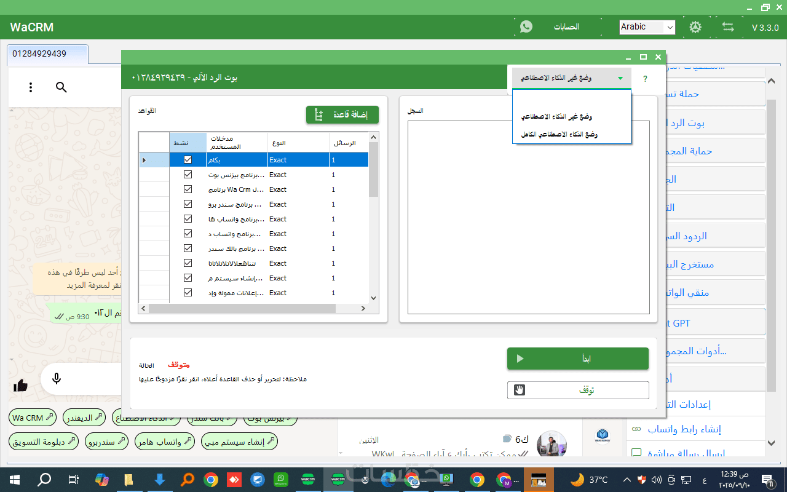Uncheck active box for برنامج بالك سندر rule
The image size is (787, 492).
pos(188,248)
